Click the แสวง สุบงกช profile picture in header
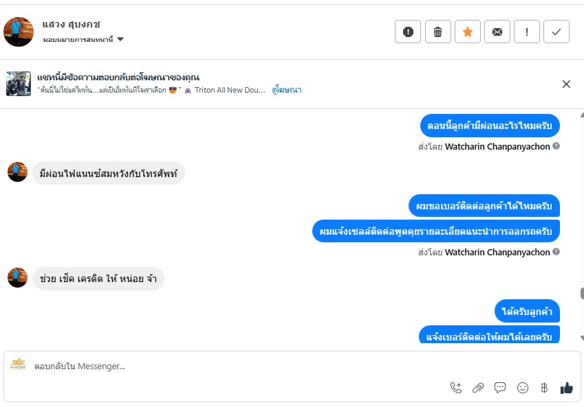 click(x=19, y=32)
